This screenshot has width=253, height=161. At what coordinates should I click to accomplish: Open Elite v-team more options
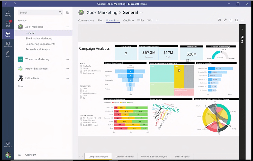[x=67, y=78]
